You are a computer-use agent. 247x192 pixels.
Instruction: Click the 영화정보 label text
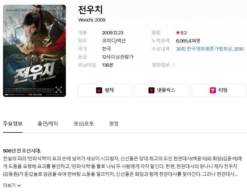pos(161,65)
